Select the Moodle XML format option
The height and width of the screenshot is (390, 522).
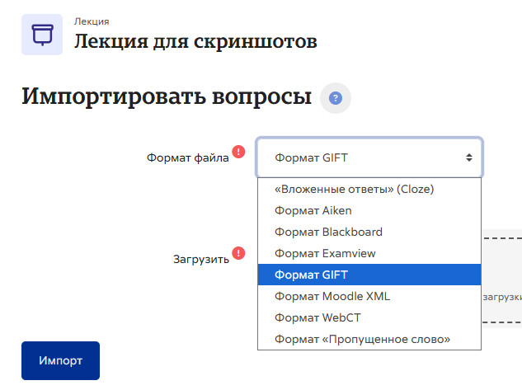point(332,296)
